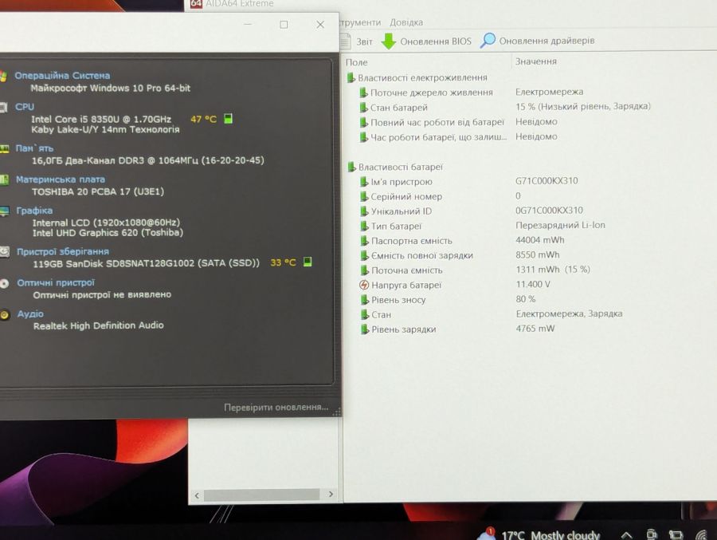Click the value 4765 mW
The width and height of the screenshot is (717, 540).
click(x=535, y=329)
